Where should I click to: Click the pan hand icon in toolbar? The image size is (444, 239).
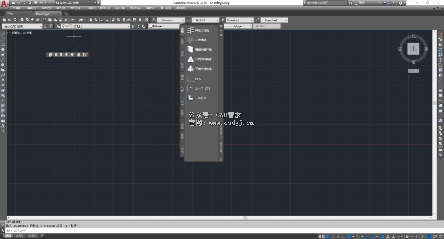click(x=90, y=20)
